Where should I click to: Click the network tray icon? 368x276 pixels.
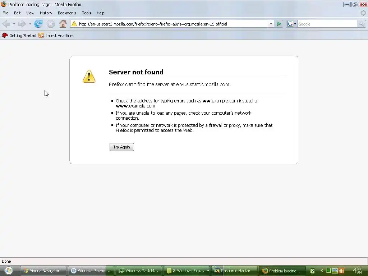click(x=335, y=271)
